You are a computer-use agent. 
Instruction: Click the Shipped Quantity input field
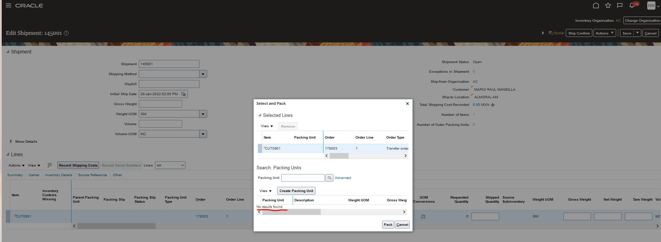click(x=485, y=216)
